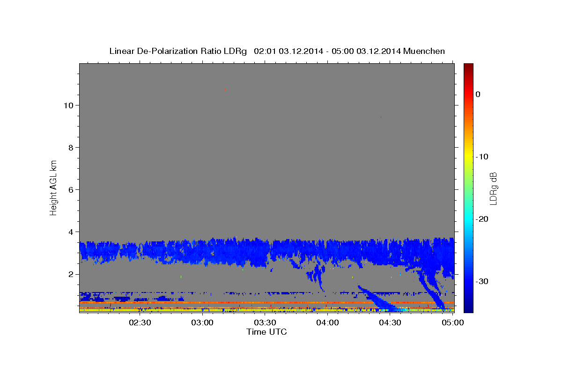Click the colorbar value 0
This screenshot has height=375, width=562.
click(x=478, y=94)
